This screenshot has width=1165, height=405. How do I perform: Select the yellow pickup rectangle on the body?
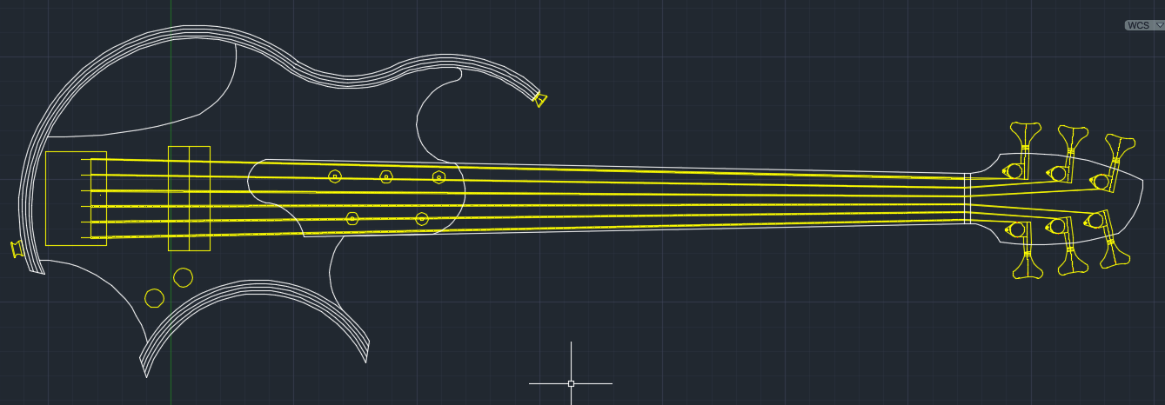point(189,198)
